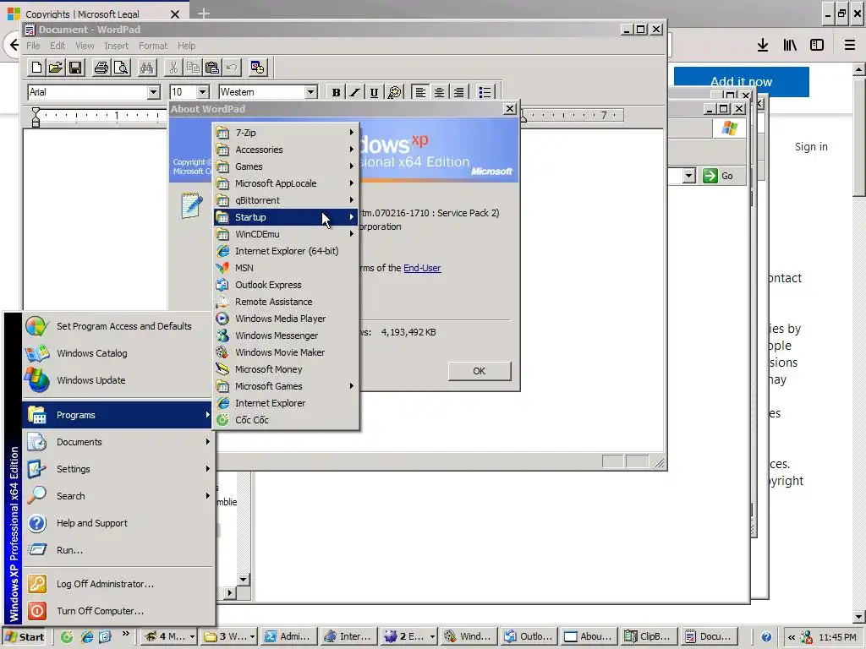Screen dimensions: 866x649
Task: Open the View menu in WordPad
Action: click(x=85, y=46)
